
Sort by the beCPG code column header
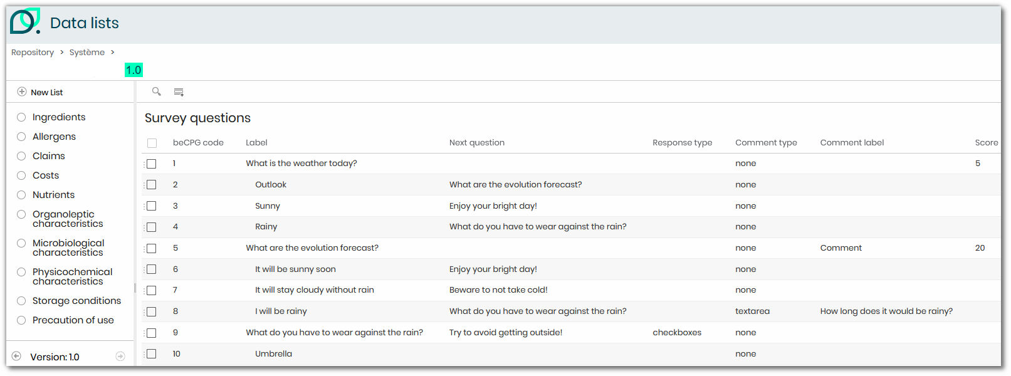point(198,142)
